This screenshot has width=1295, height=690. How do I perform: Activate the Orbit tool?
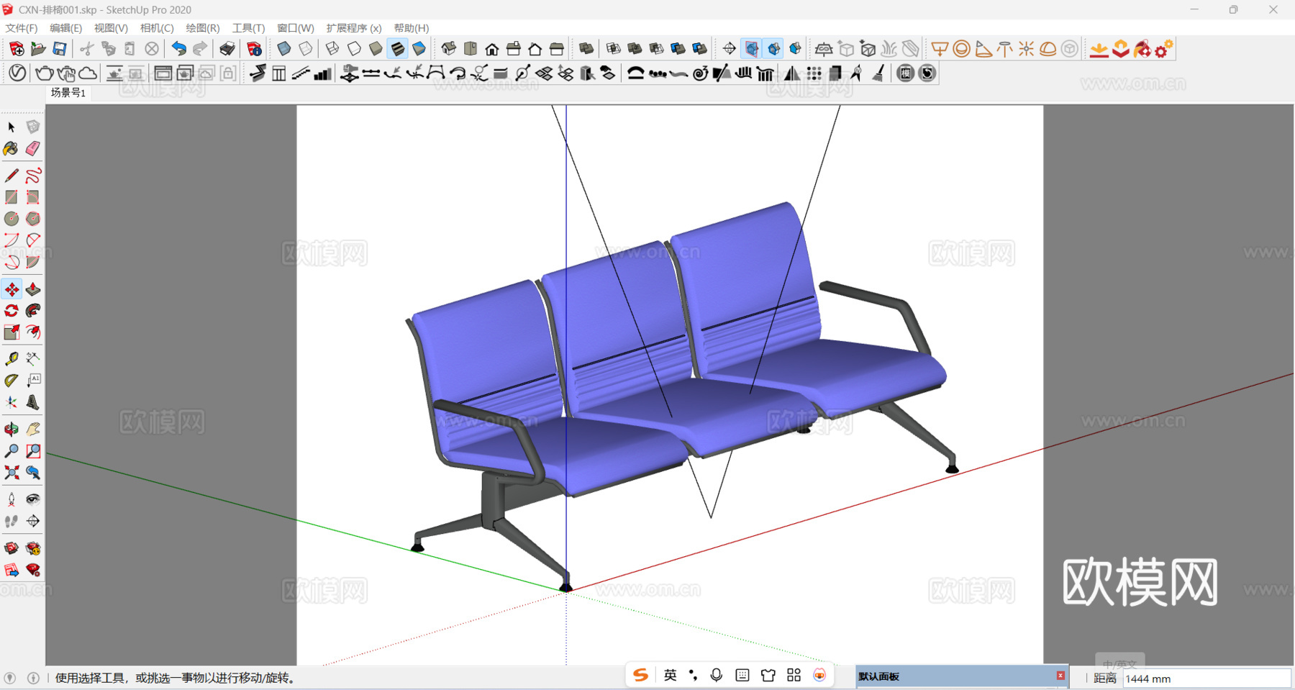click(x=12, y=430)
